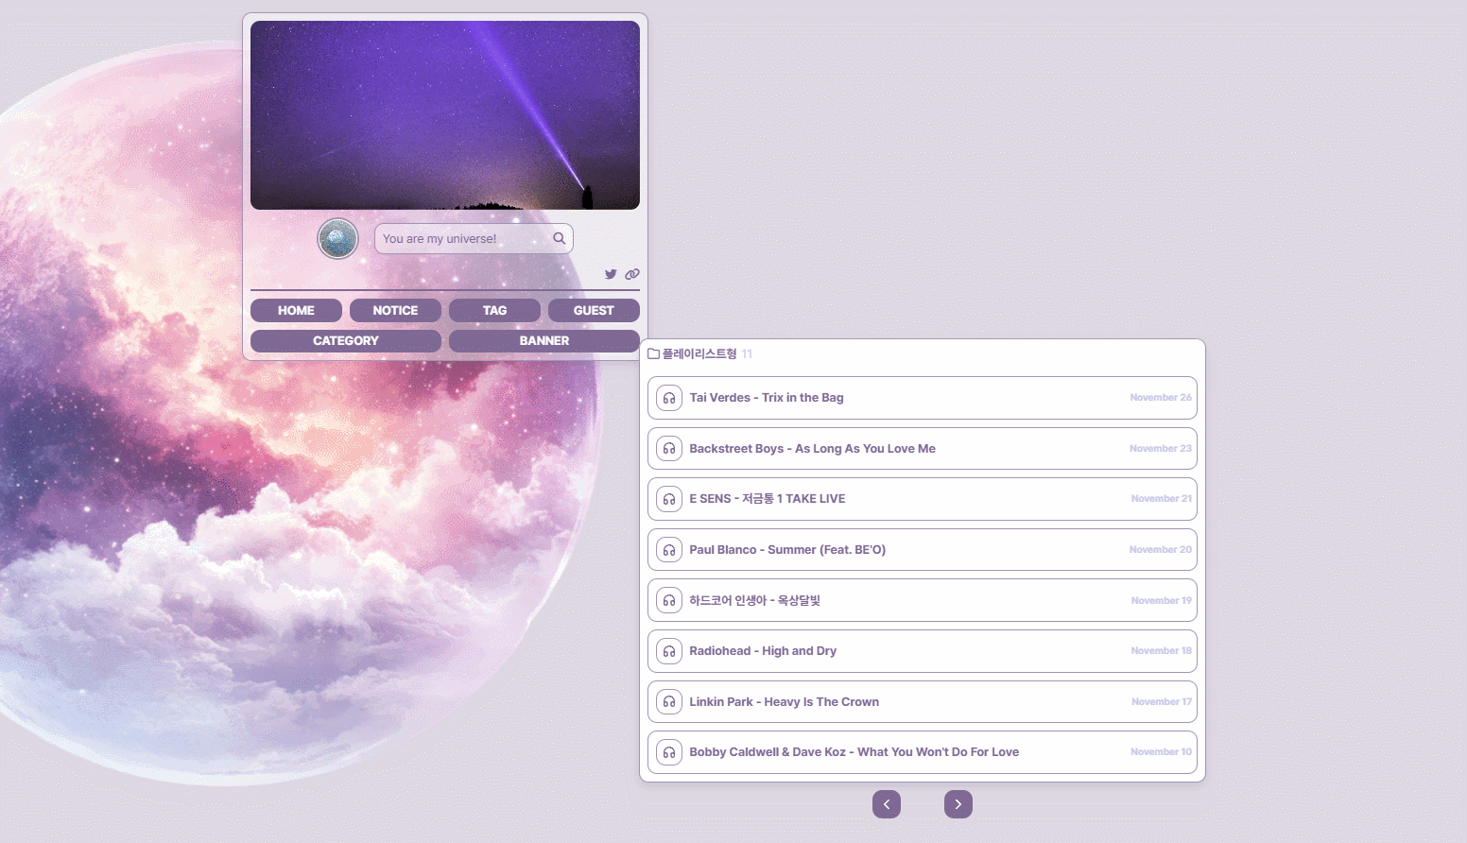Open 'Linkin Park - Heavy Is The Crown'
This screenshot has width=1467, height=843.
coord(784,702)
